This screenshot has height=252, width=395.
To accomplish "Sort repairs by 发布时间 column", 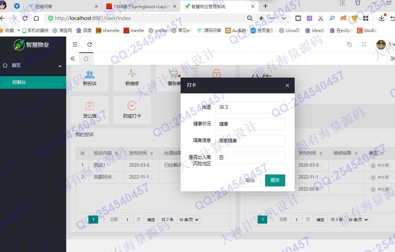I will pos(321,153).
